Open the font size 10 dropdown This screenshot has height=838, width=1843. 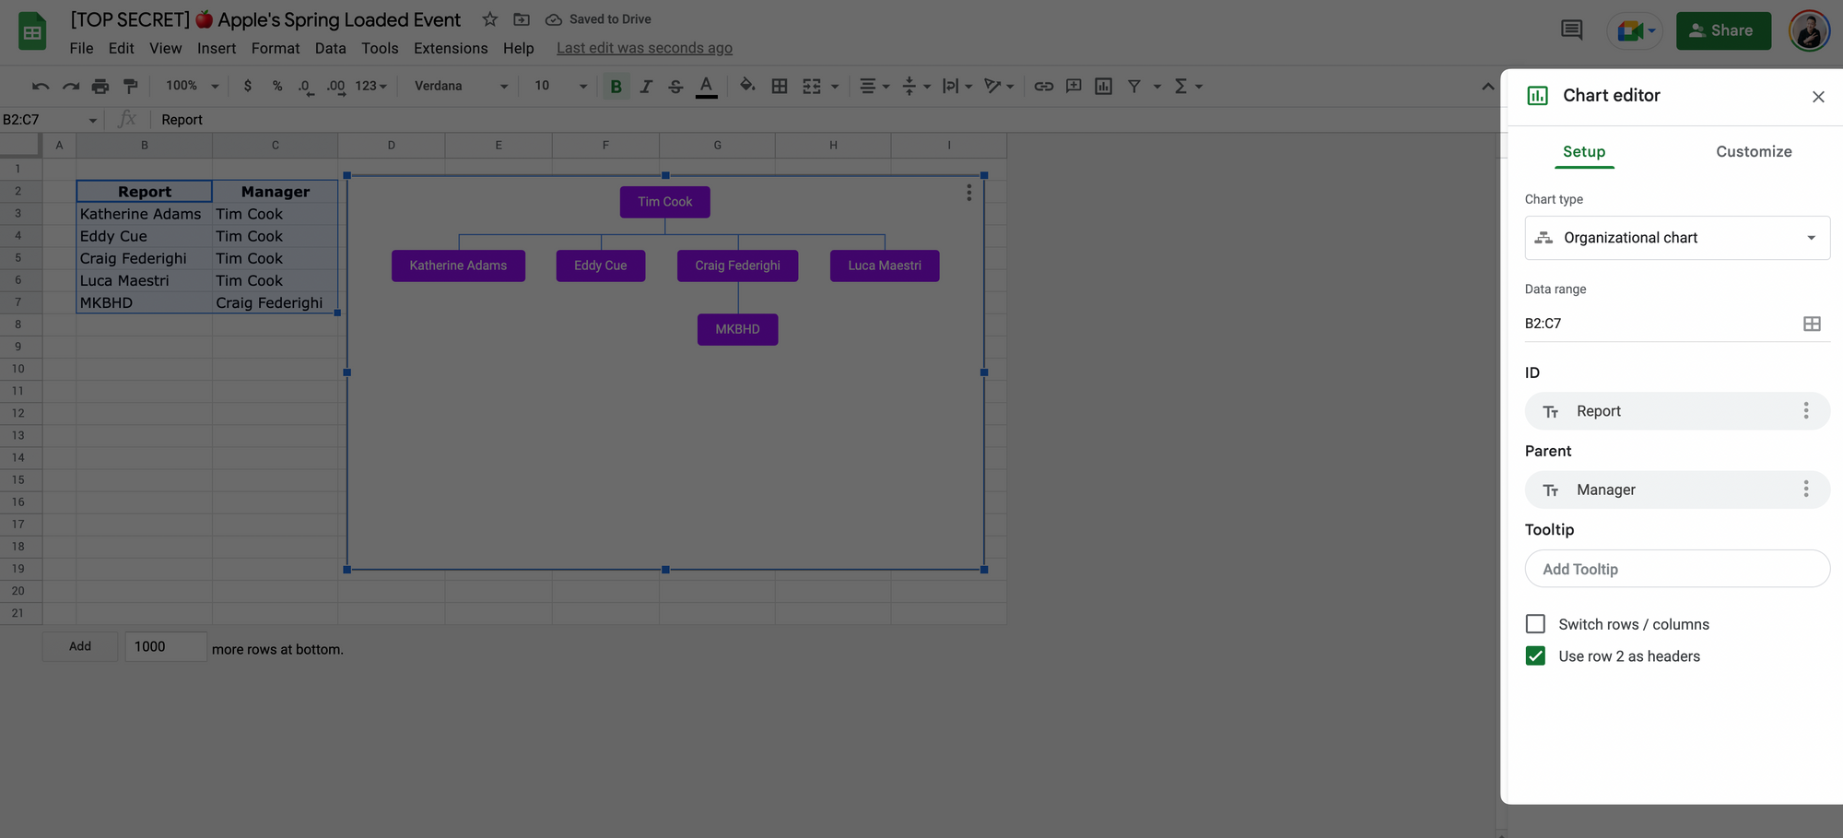(560, 86)
